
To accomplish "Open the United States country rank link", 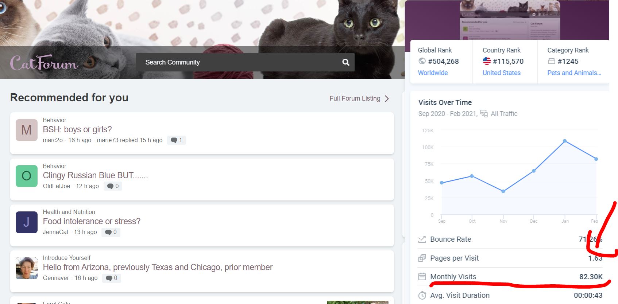I will coord(501,73).
